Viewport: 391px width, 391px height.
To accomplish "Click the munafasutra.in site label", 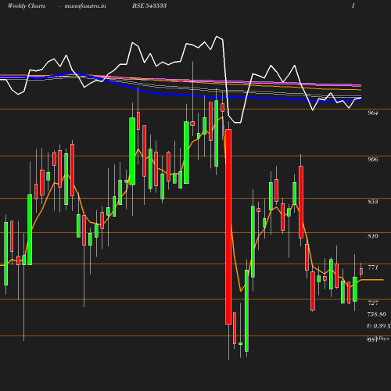I will [85, 6].
